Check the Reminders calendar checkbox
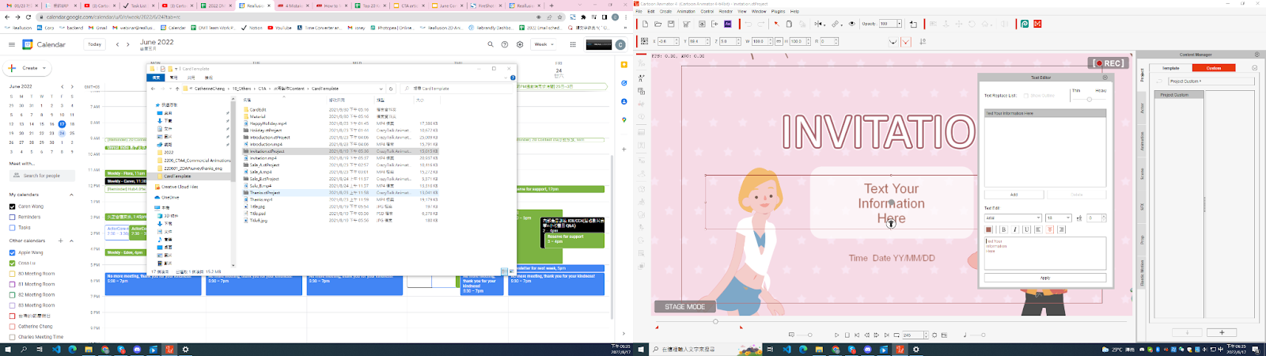1266x356 pixels. [x=12, y=217]
